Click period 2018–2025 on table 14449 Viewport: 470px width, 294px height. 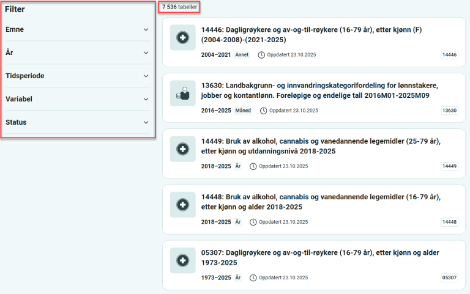click(216, 166)
